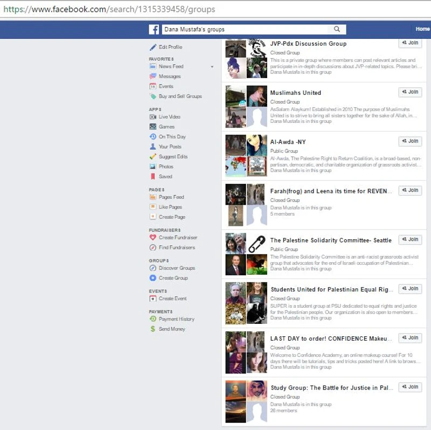Click the Facebook search input field
This screenshot has height=430, width=431.
click(245, 30)
